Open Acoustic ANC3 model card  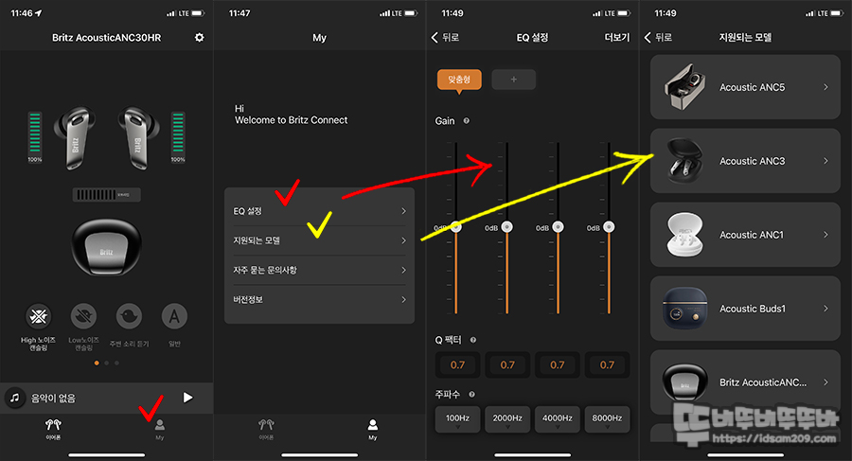746,161
